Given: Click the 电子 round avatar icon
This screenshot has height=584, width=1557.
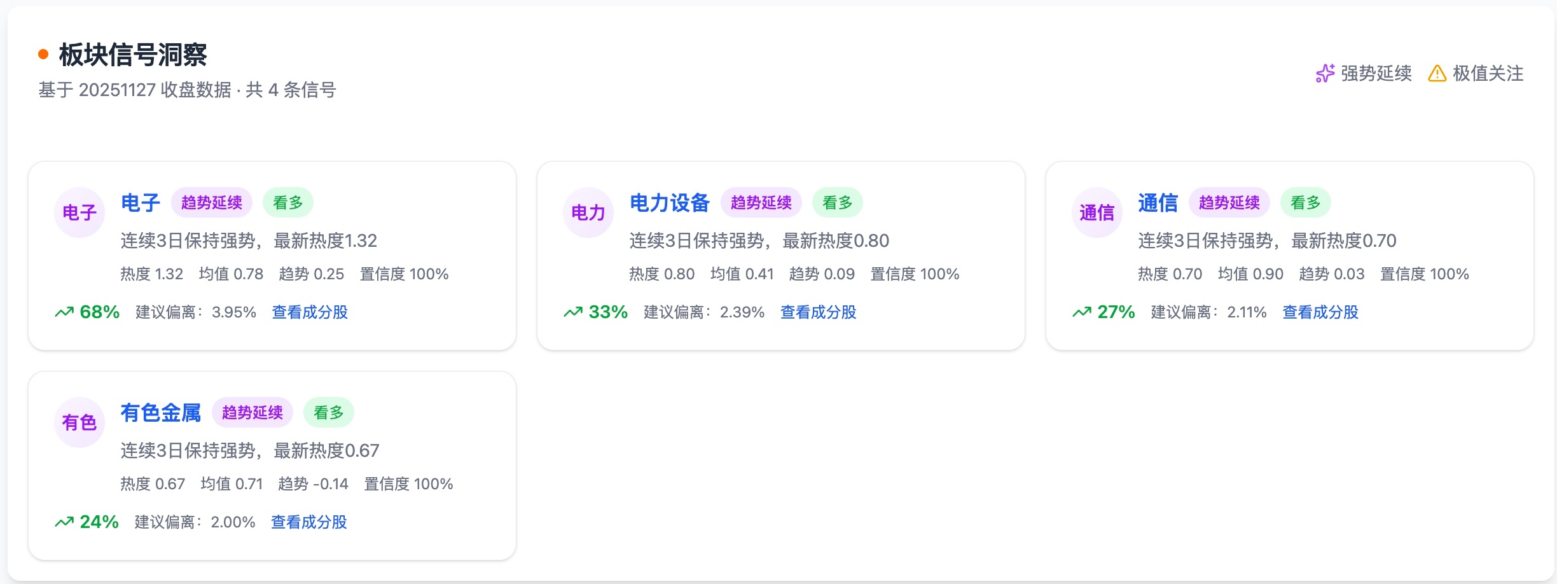Looking at the screenshot, I should click(x=80, y=212).
